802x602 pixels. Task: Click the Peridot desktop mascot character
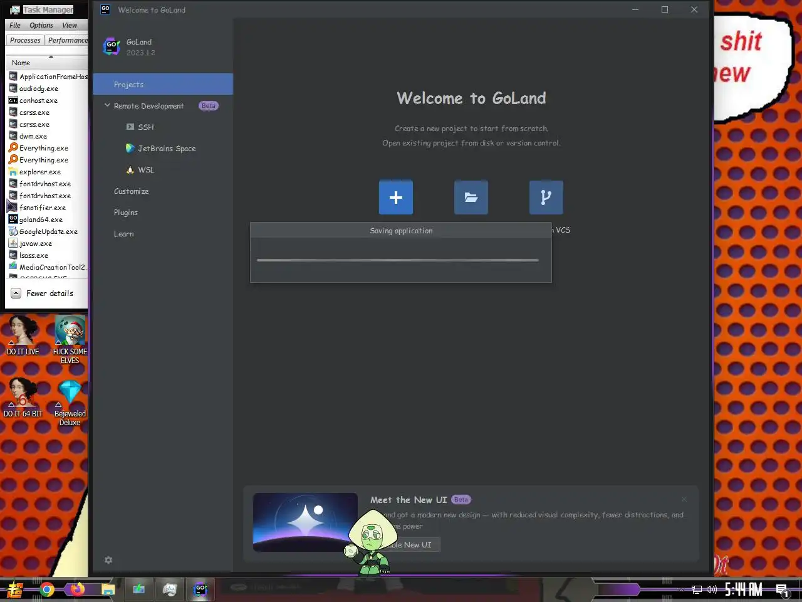click(x=370, y=542)
